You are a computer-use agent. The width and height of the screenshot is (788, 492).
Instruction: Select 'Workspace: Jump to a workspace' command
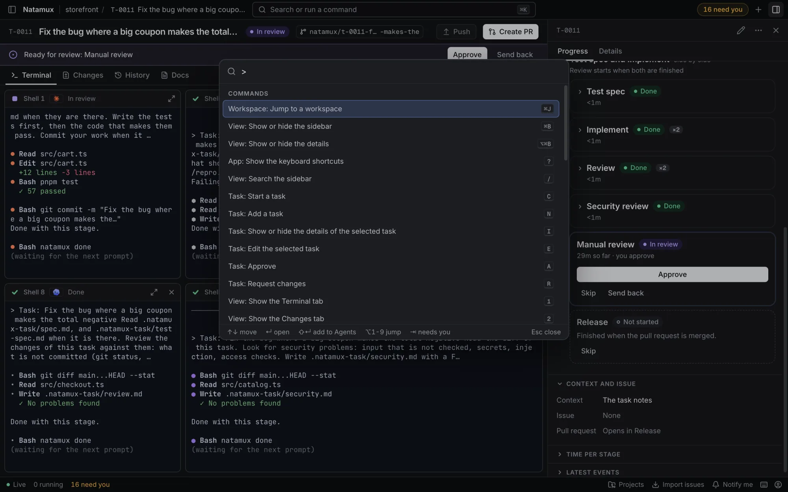coord(391,109)
